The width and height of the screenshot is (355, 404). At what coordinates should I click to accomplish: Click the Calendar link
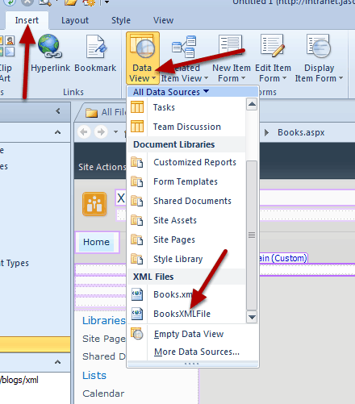(103, 394)
